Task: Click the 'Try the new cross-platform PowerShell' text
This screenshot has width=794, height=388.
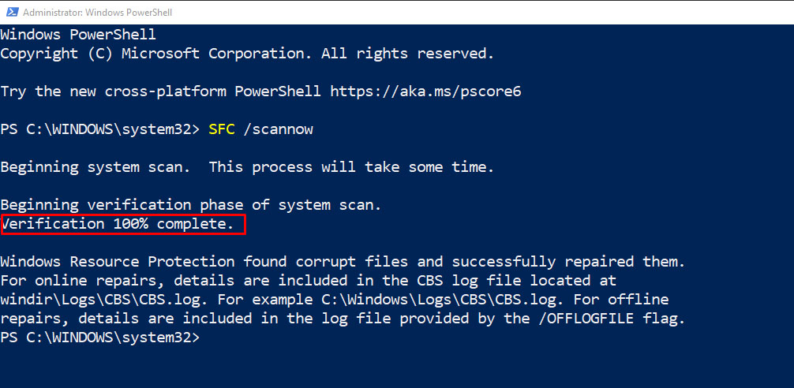Action: [x=160, y=91]
